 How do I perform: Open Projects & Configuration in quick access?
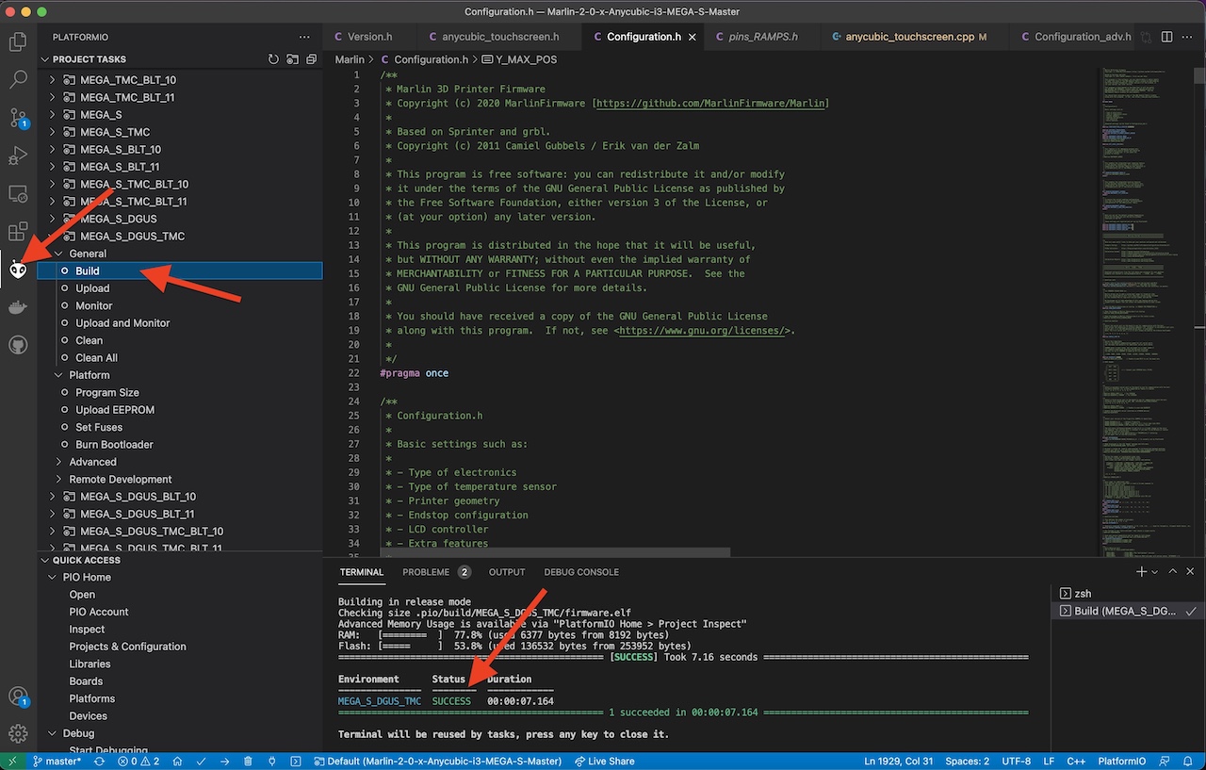[x=127, y=647]
